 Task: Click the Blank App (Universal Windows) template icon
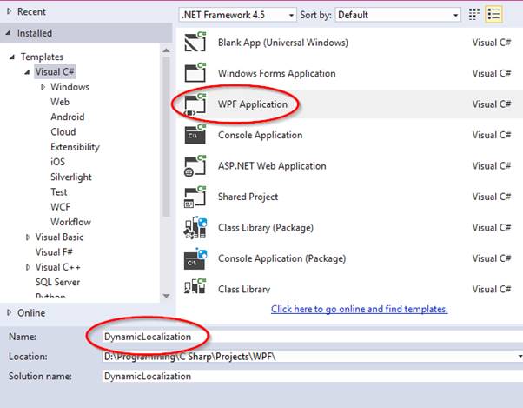[x=195, y=43]
